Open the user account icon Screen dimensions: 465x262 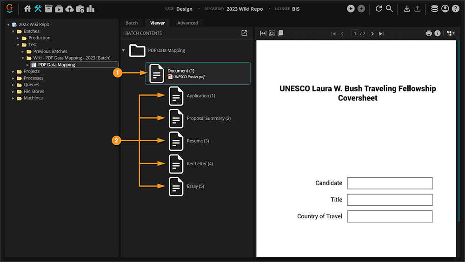(445, 9)
